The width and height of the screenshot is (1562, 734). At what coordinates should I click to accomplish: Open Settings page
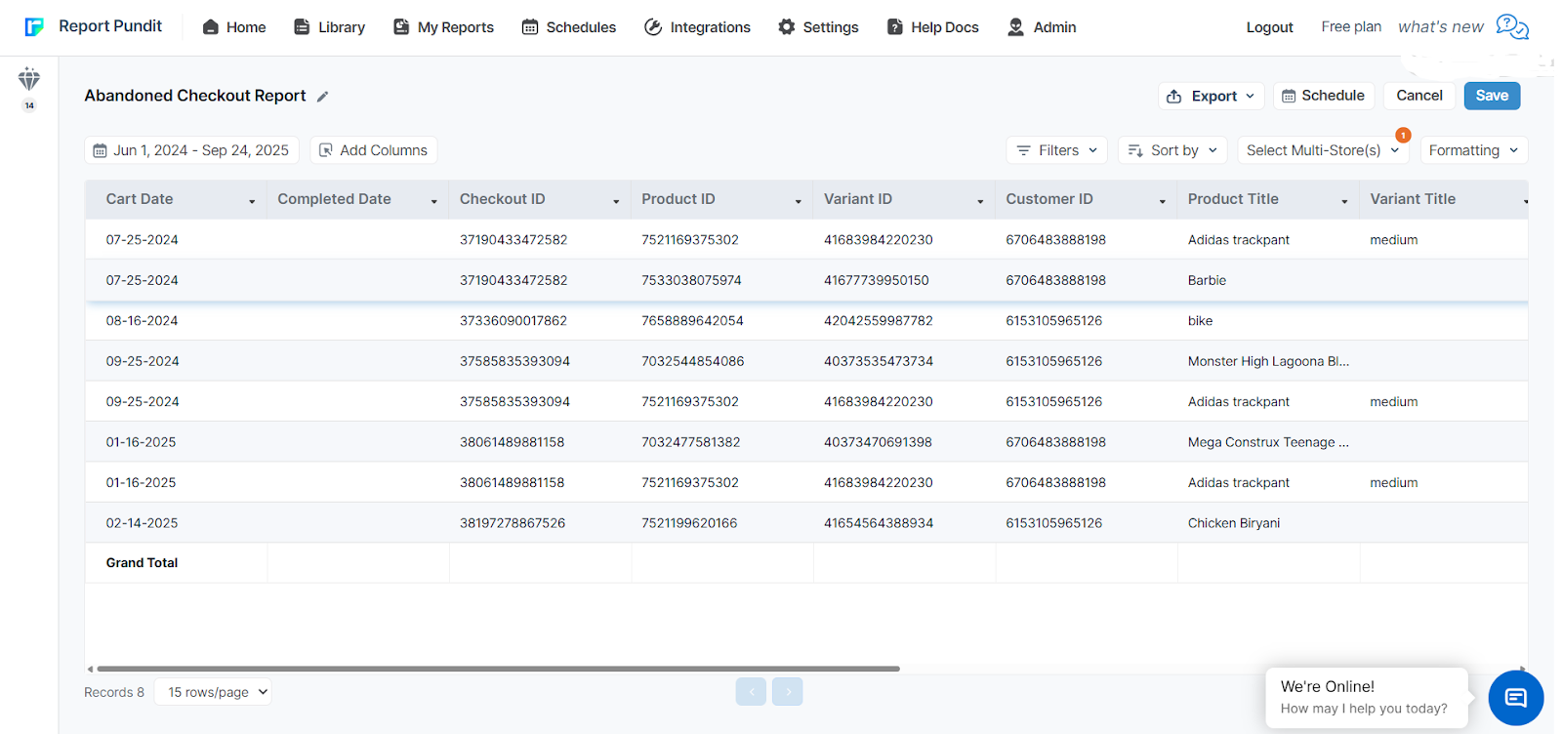819,27
